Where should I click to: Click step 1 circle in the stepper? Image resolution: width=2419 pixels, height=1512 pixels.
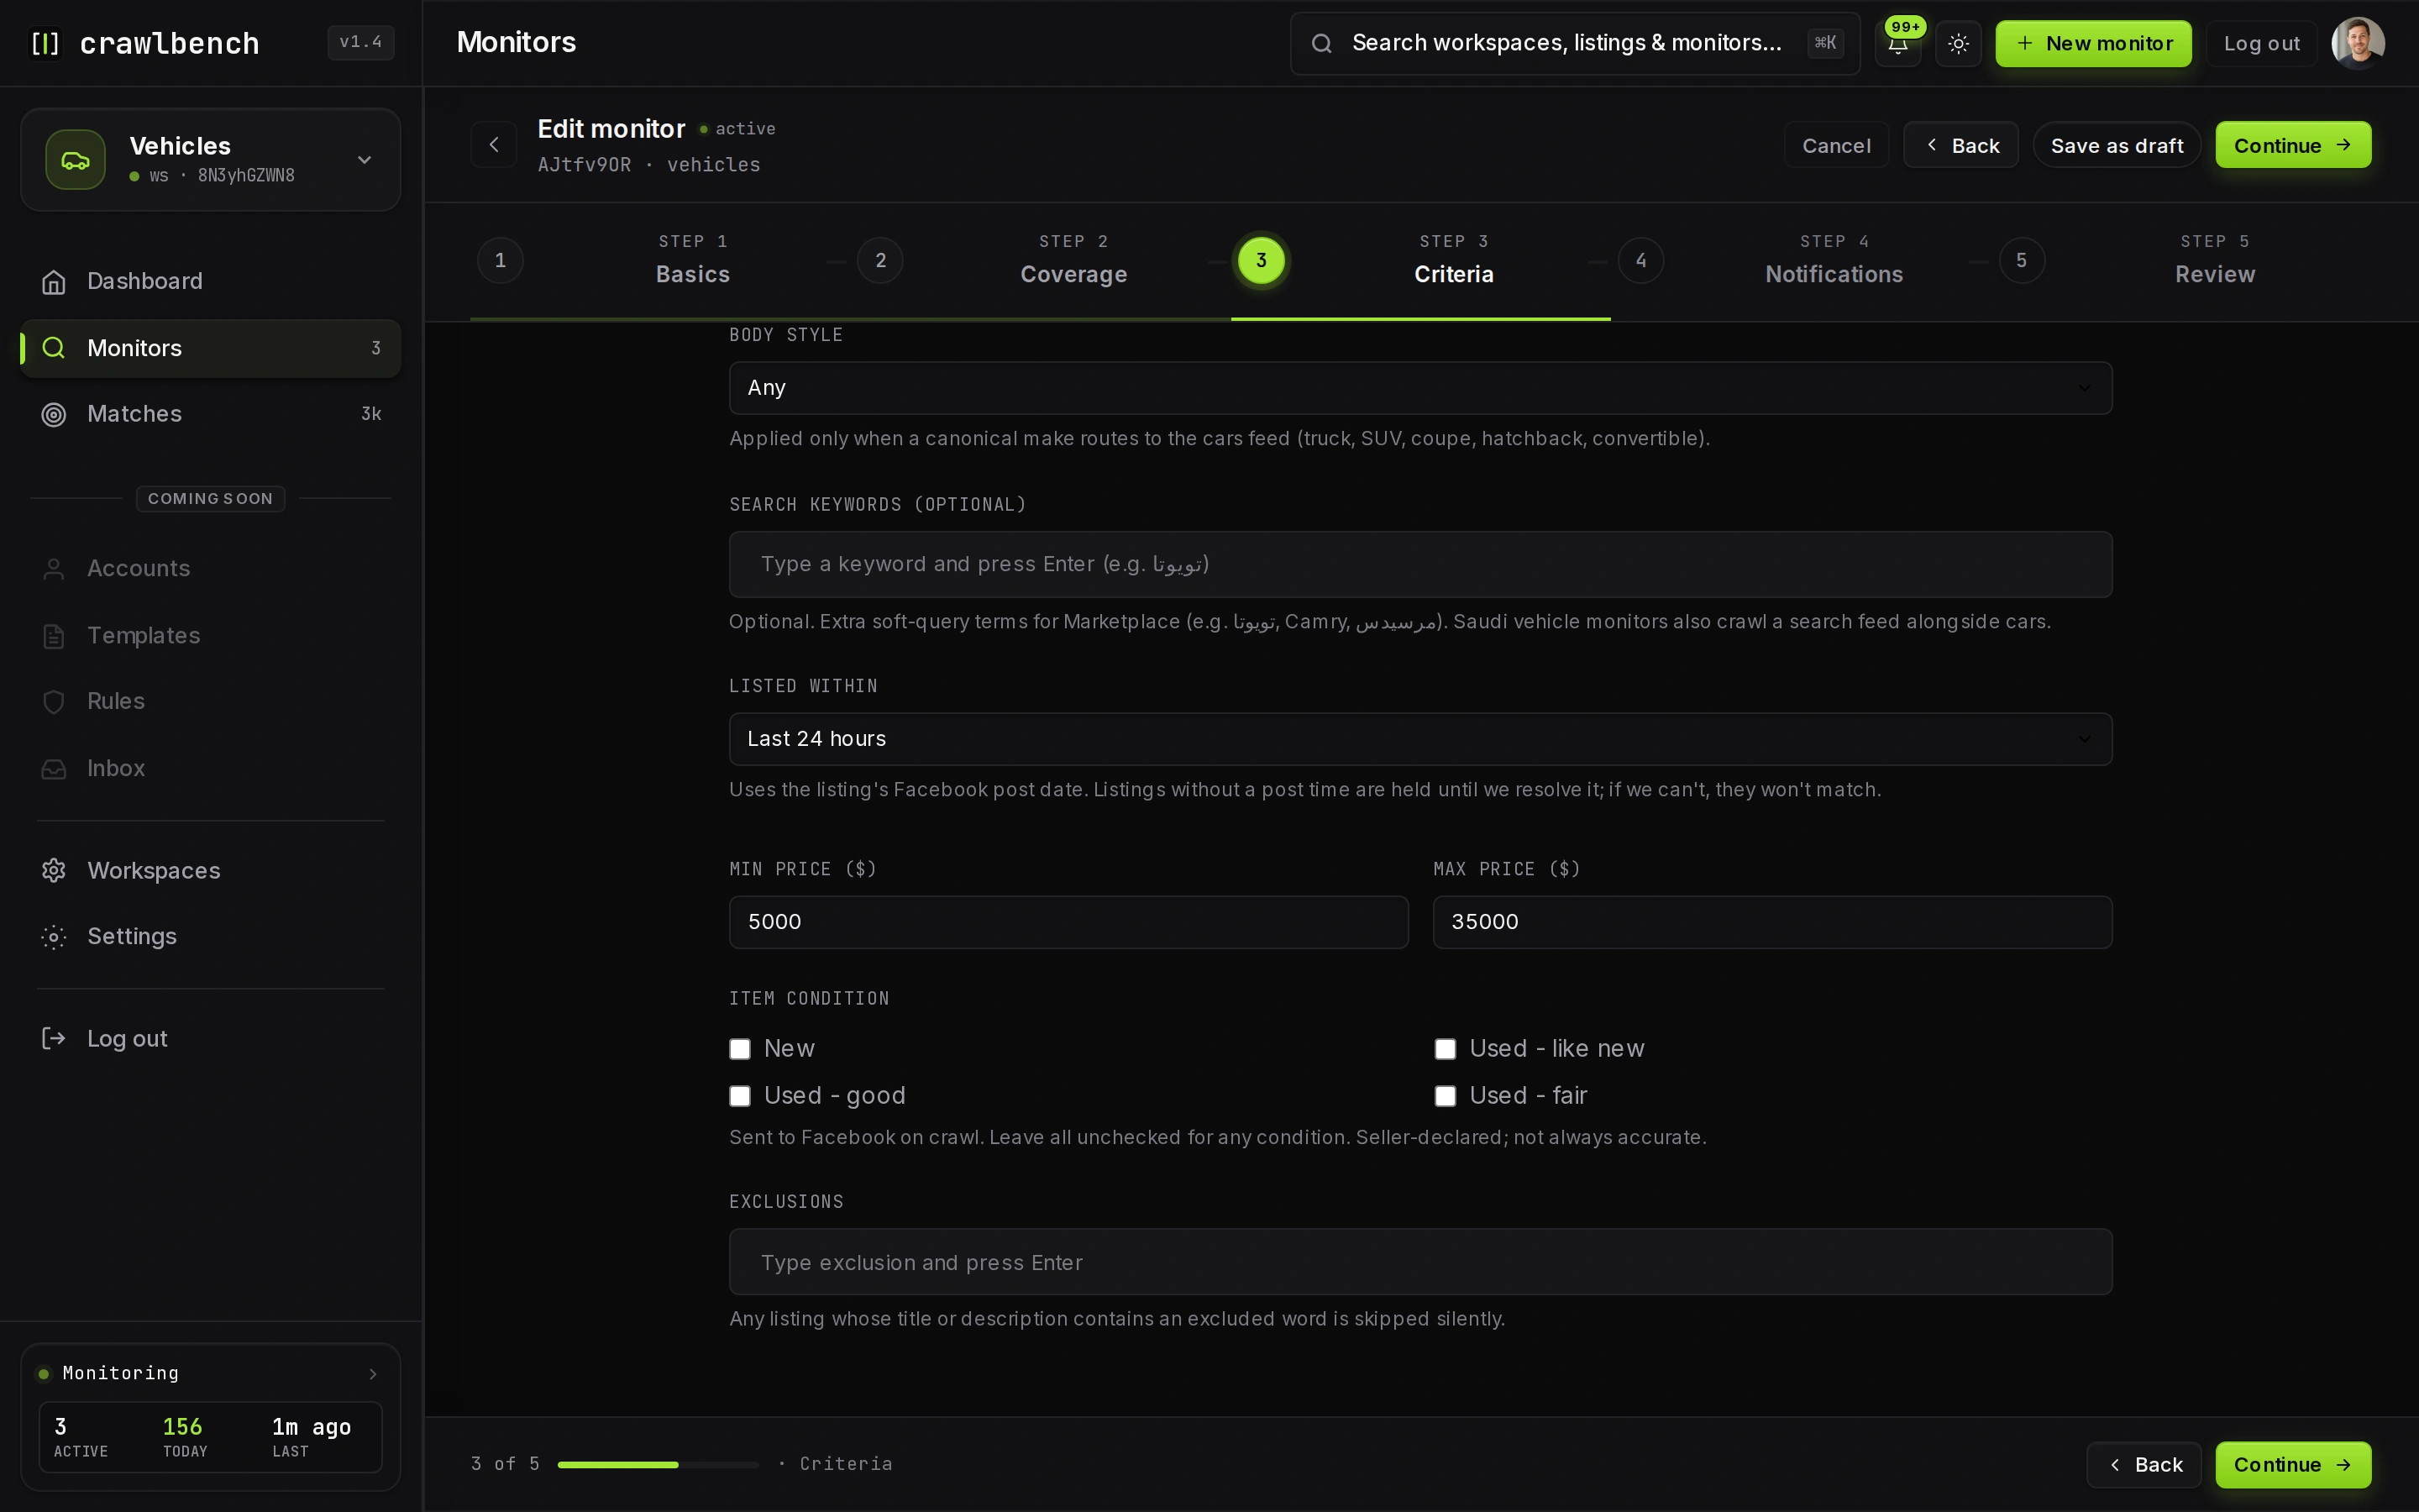(x=501, y=260)
